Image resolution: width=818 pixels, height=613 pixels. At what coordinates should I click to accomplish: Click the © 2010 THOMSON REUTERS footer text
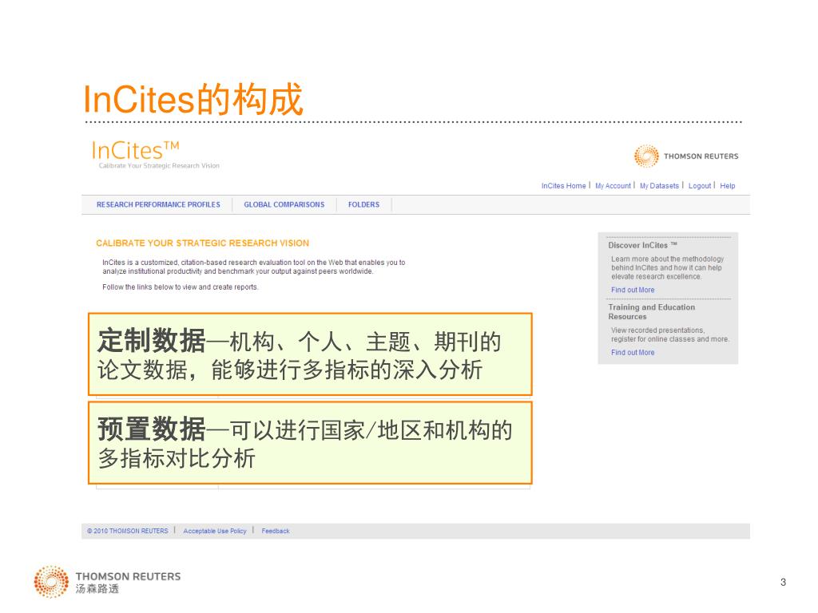(127, 531)
